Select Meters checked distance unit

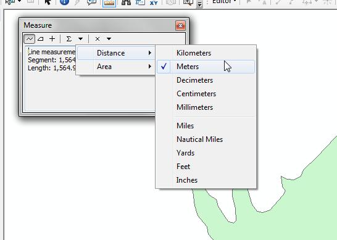206,67
